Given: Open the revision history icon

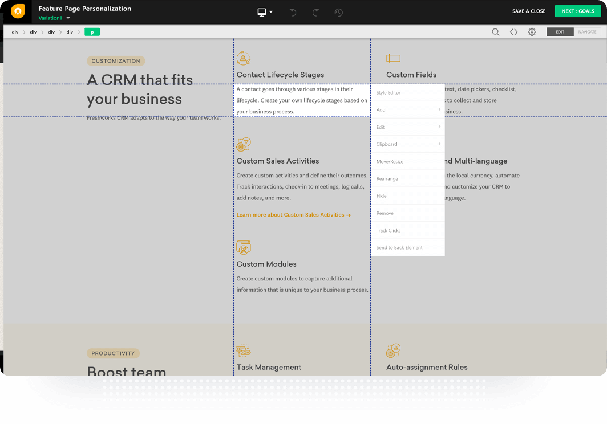Looking at the screenshot, I should [x=338, y=11].
